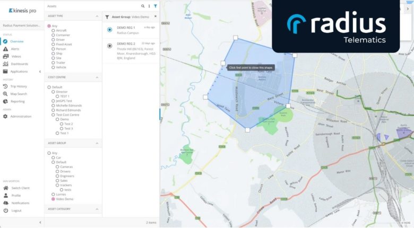
Task: Click the Switch Client link
Action: click(20, 188)
